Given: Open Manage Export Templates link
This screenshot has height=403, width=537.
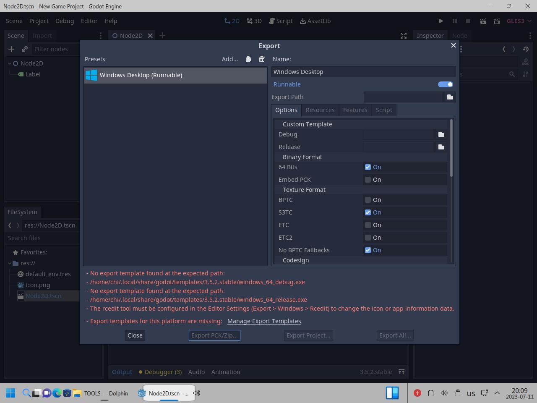Looking at the screenshot, I should tap(264, 321).
